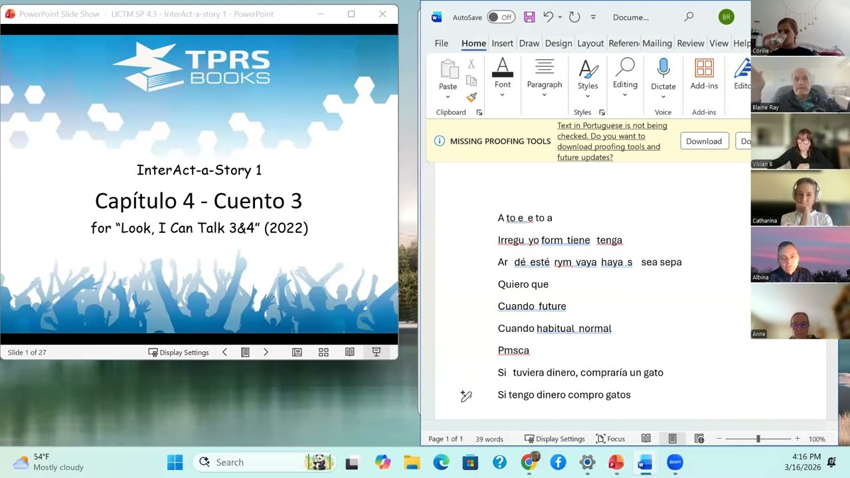Activate the Format Painter brush
Image resolution: width=850 pixels, height=478 pixels.
click(x=471, y=97)
